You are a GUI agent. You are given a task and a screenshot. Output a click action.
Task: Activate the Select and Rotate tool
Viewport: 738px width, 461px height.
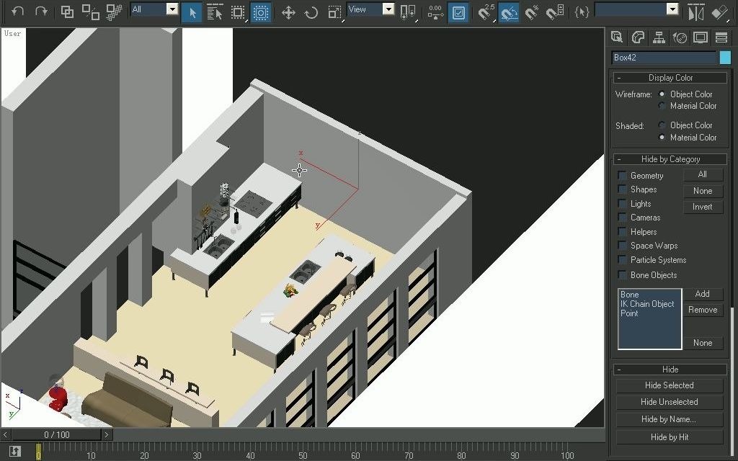click(x=311, y=12)
